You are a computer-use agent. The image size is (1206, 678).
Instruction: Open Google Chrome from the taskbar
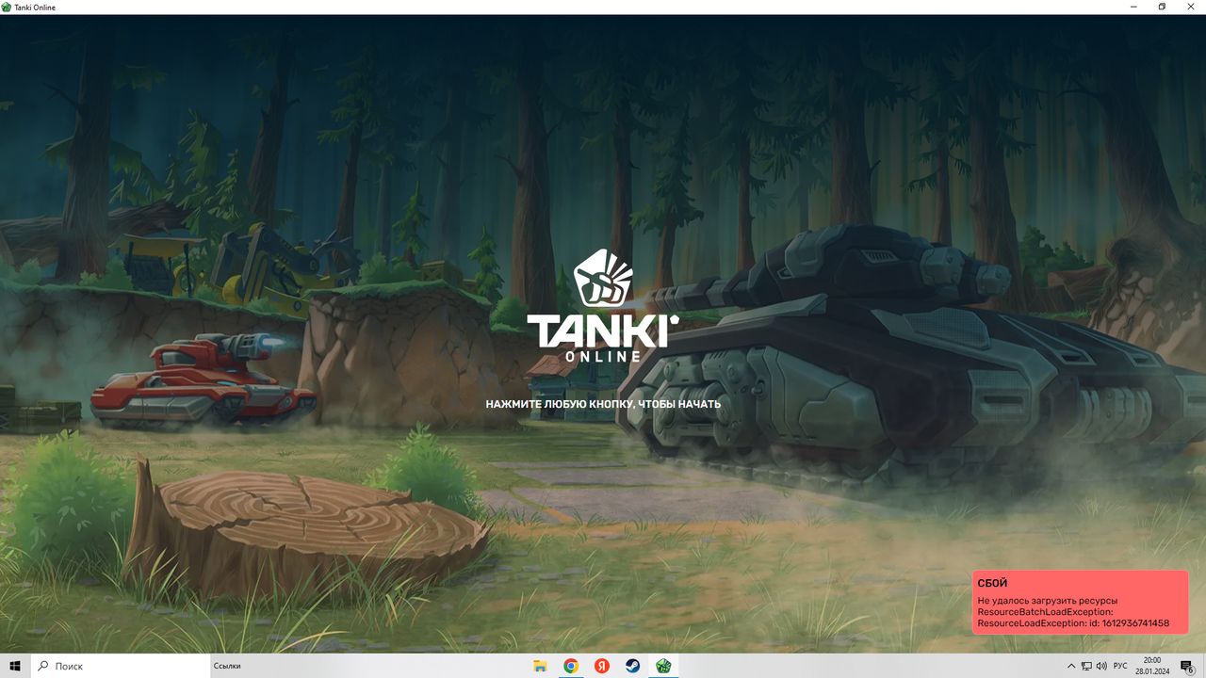[x=571, y=666]
